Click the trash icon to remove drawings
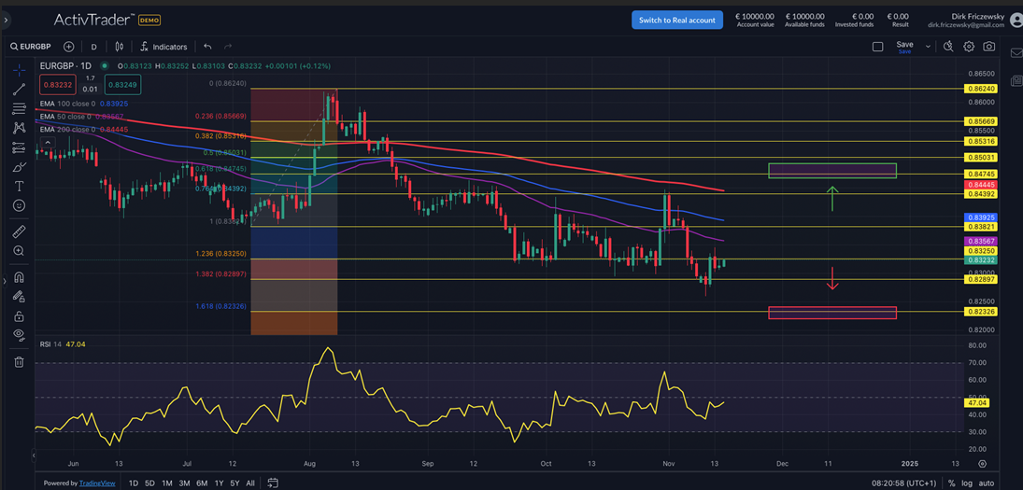Viewport: 1023px width, 490px height. coord(19,362)
